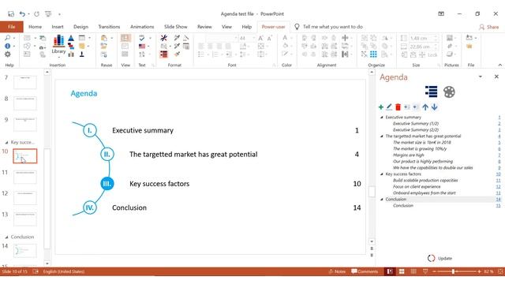Switch to Slide Sorter view in status bar
This screenshot has height=284, width=505.
click(x=402, y=271)
